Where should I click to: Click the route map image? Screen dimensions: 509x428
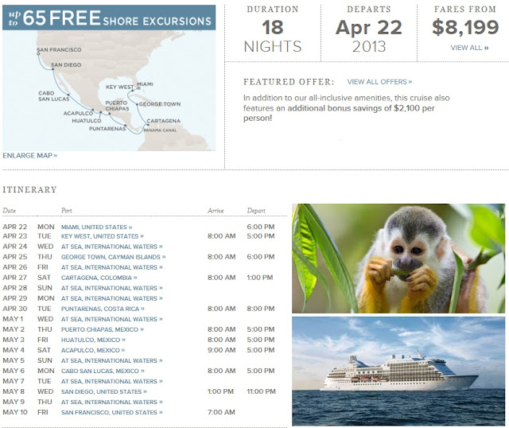[109, 88]
